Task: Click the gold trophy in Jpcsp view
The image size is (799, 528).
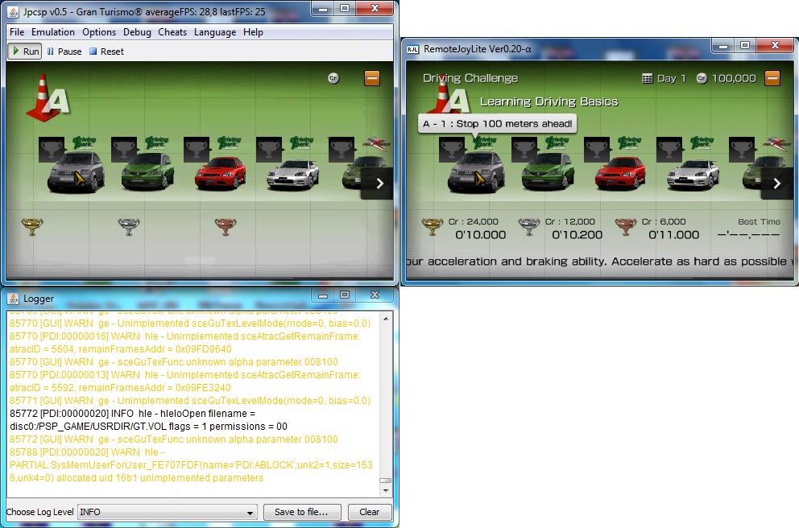Action: click(x=32, y=227)
